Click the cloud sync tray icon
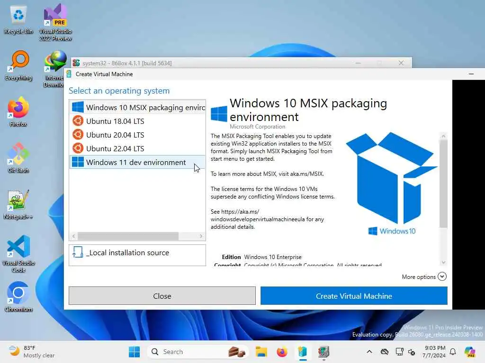485x363 pixels. point(385,352)
